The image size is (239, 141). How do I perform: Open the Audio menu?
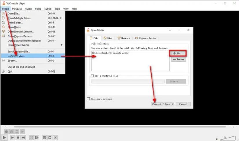(28, 9)
